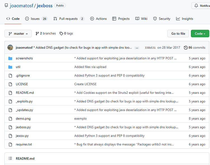Open the Issues tab
Screen dimensions: 210x165
36,19
